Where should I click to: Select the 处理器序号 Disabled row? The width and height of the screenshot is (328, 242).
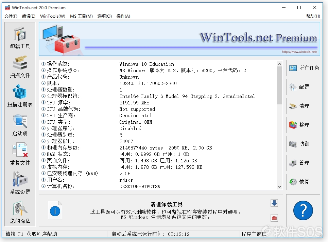[158, 128]
